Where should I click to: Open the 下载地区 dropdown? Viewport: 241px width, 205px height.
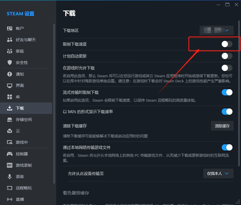point(216,30)
